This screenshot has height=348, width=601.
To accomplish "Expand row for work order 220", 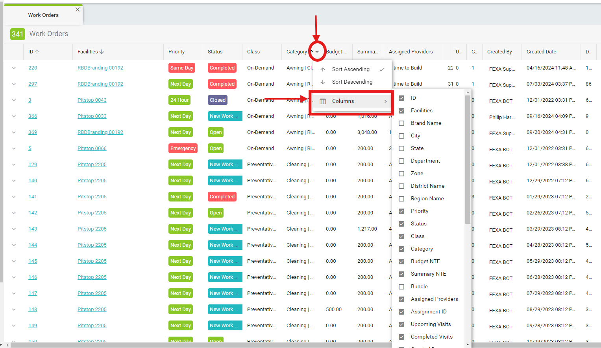I will [14, 68].
